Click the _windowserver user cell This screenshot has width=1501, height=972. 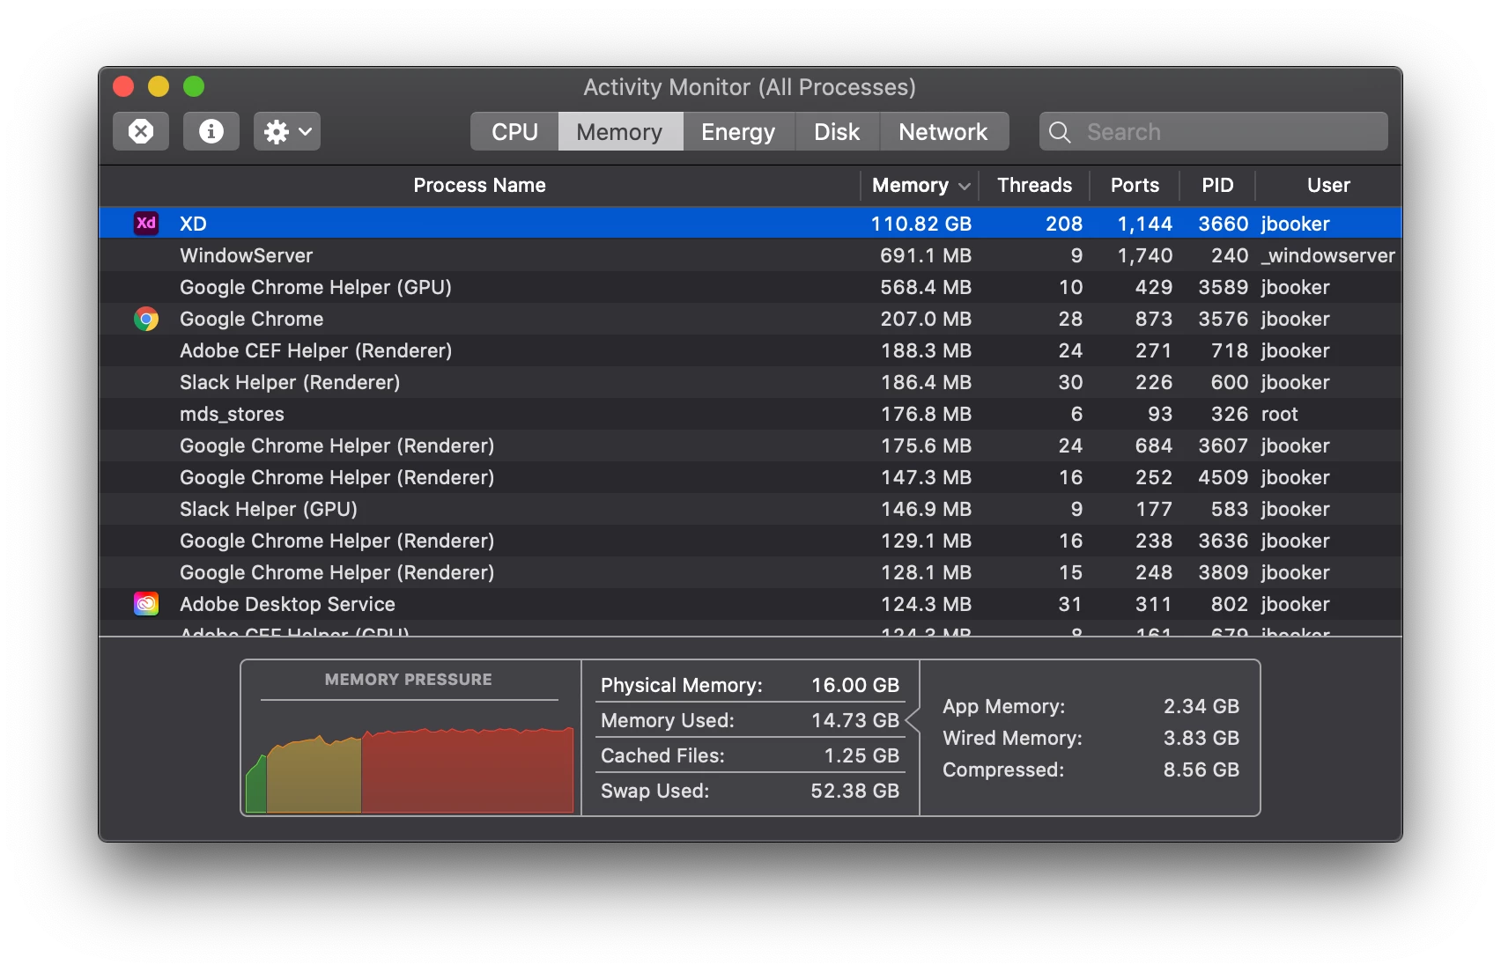point(1328,255)
